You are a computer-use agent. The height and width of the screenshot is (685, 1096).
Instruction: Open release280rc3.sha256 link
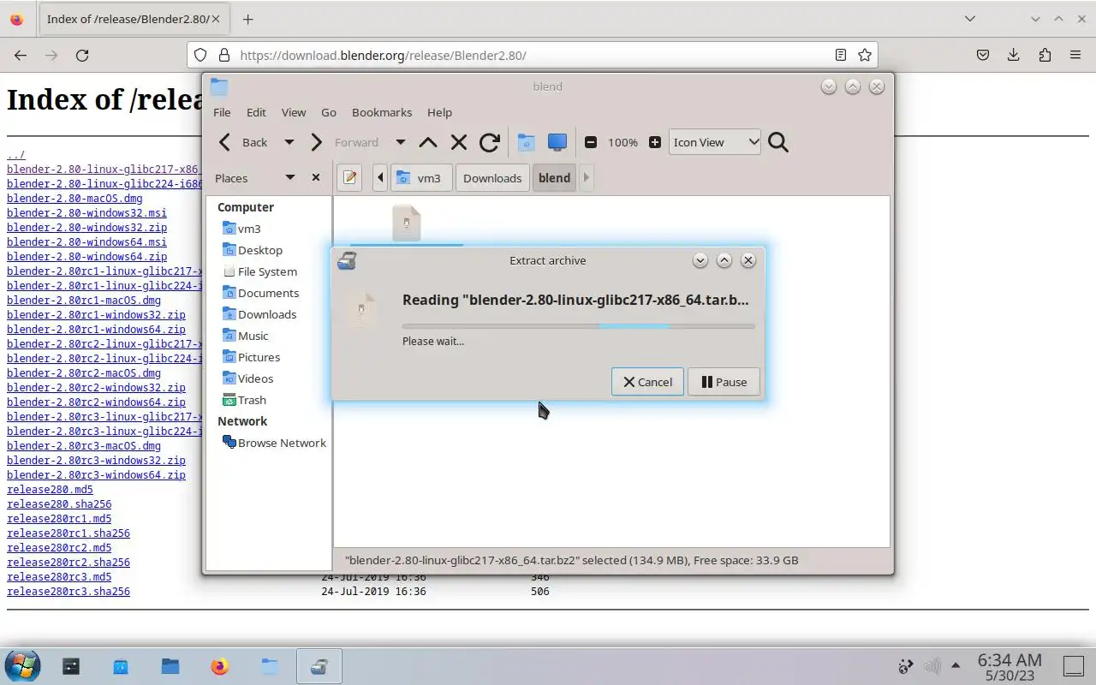[x=68, y=591]
